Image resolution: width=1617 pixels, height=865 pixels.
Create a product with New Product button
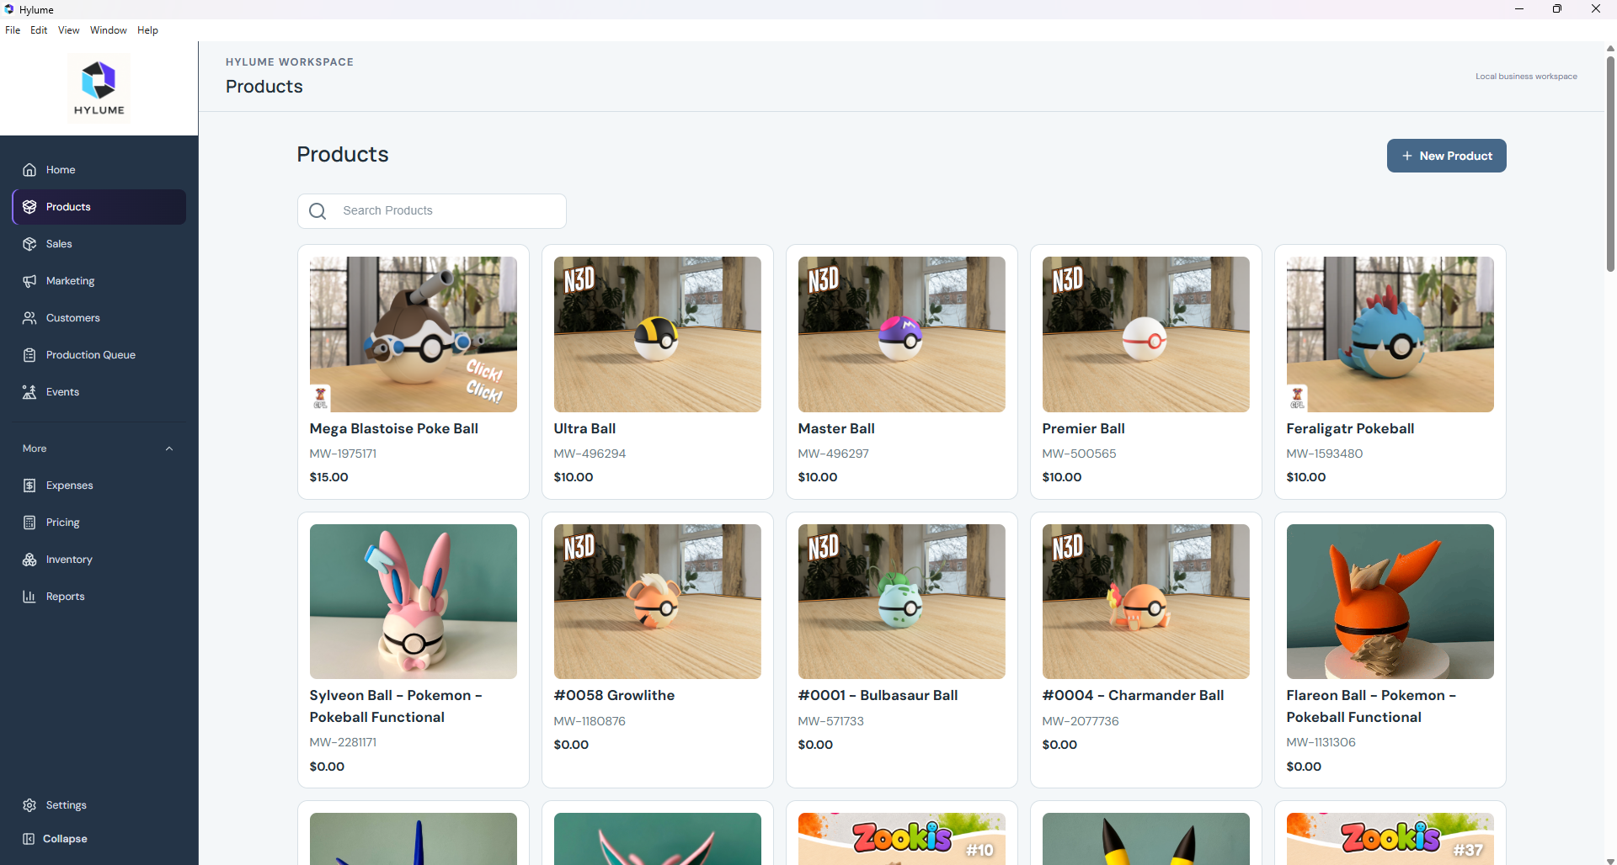point(1446,156)
